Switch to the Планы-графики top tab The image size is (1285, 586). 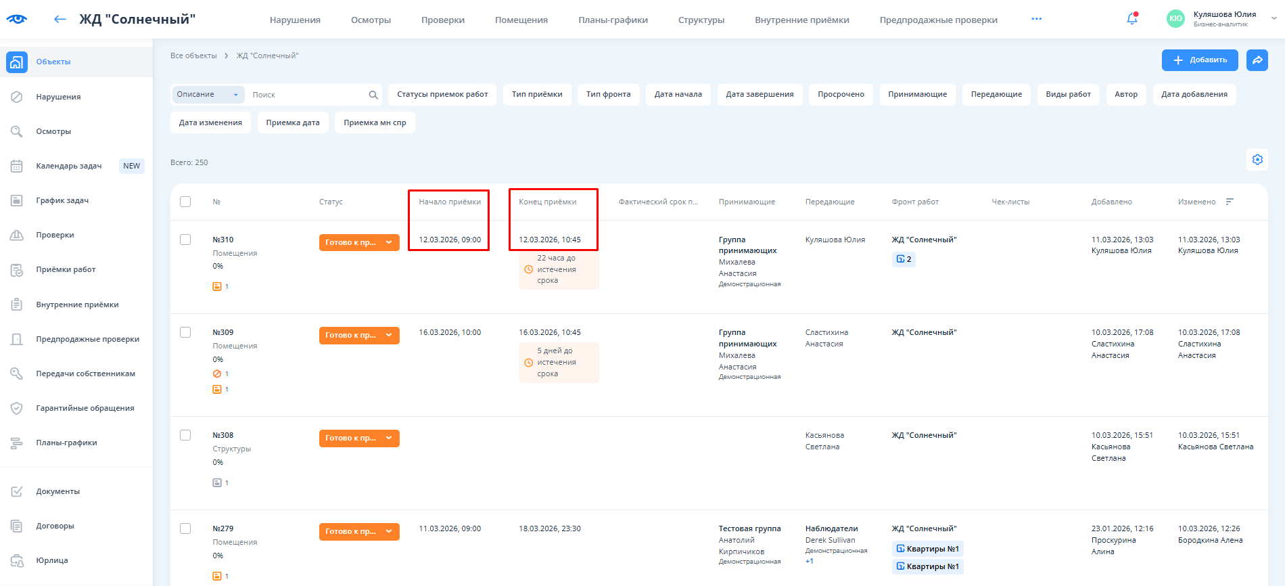point(613,20)
